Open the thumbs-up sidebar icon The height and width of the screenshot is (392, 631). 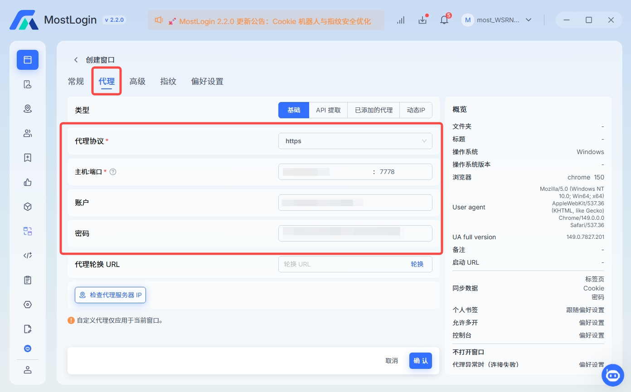point(28,182)
